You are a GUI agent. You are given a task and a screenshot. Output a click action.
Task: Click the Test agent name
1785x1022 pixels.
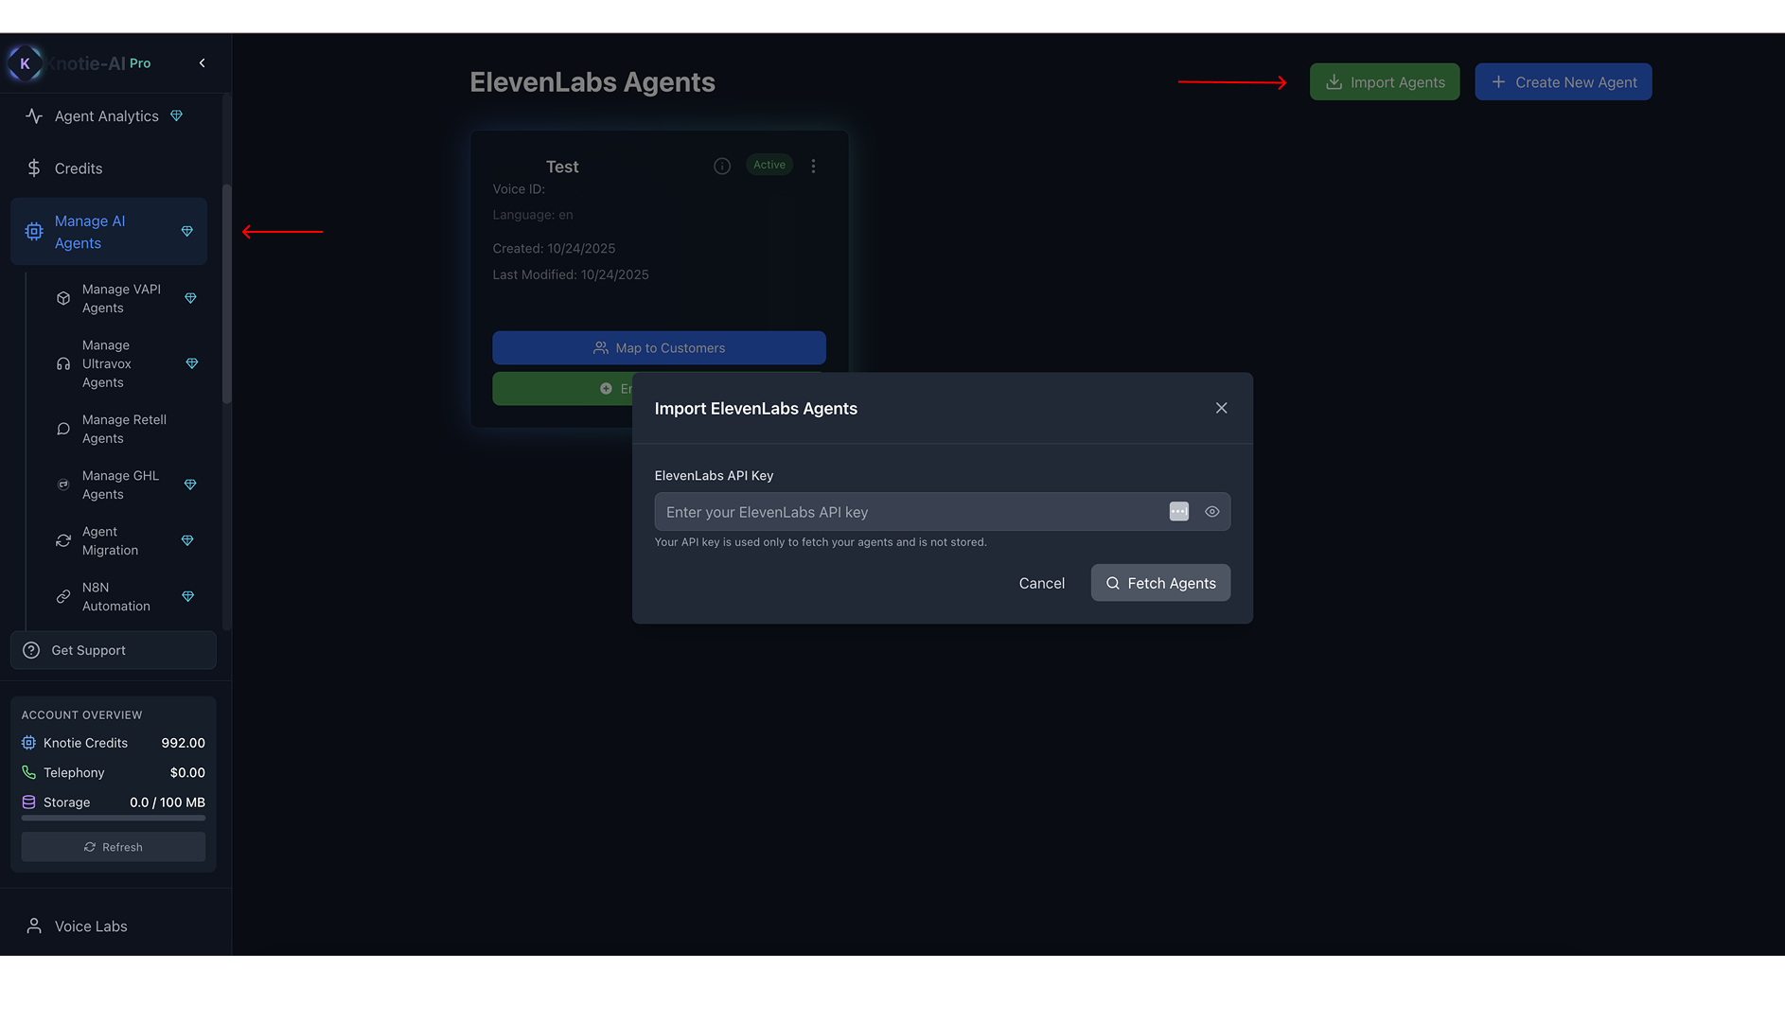tap(562, 167)
